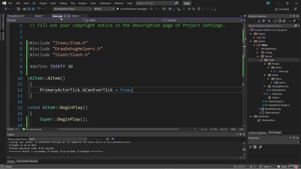Switch to the DebugMacros.h editor tab
This screenshot has width=301, height=169.
click(16, 16)
